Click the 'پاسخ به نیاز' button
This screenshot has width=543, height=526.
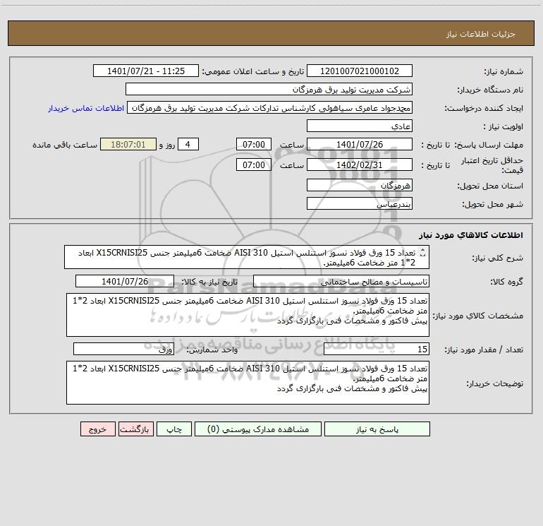(x=377, y=429)
